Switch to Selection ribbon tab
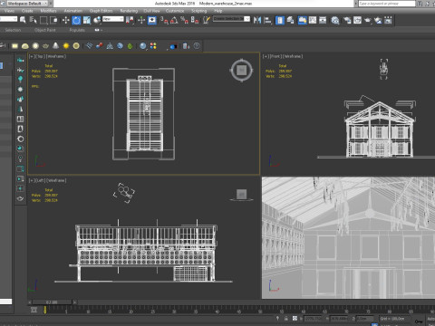 pos(13,30)
